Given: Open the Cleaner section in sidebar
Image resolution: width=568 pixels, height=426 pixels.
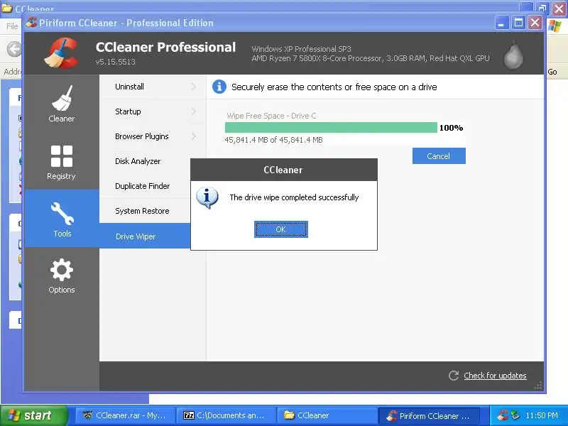Looking at the screenshot, I should click(x=62, y=104).
